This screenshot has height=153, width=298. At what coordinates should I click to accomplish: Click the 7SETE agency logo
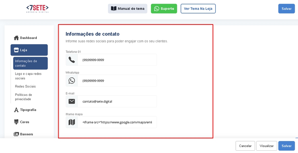click(37, 9)
